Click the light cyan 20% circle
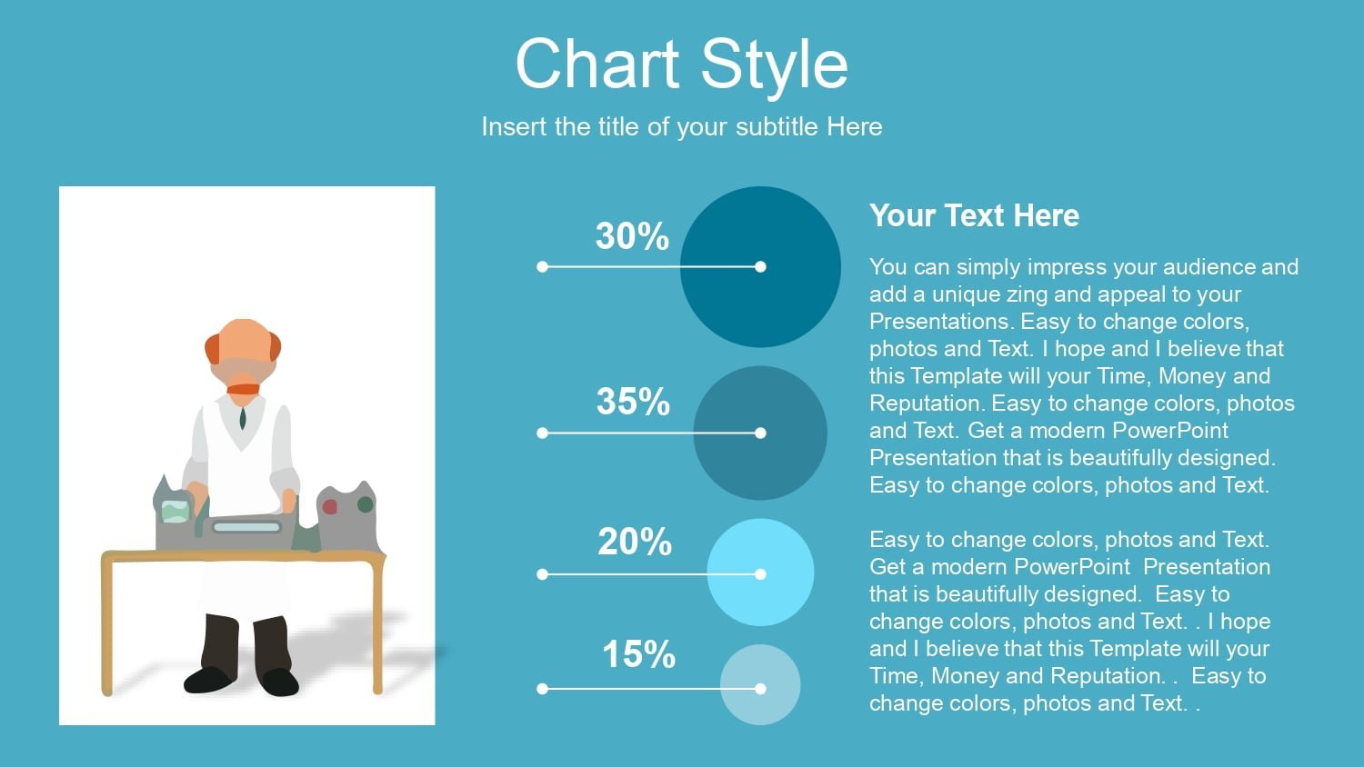1364x767 pixels. click(x=760, y=573)
